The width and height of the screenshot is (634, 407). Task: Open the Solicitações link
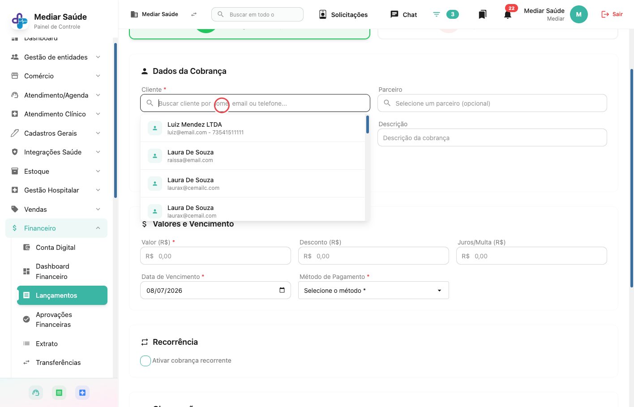tap(343, 15)
